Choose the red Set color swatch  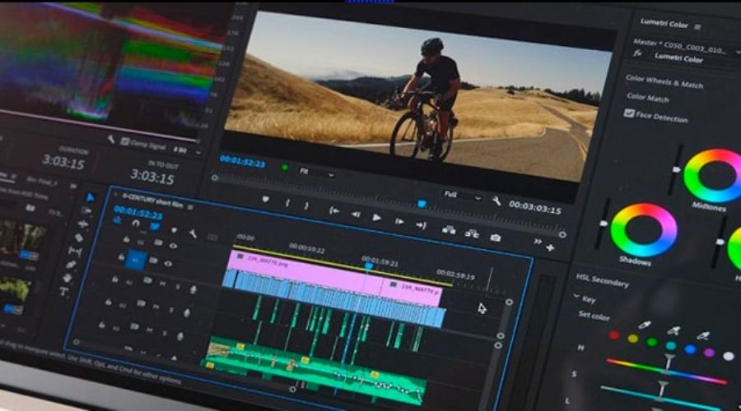(x=614, y=335)
